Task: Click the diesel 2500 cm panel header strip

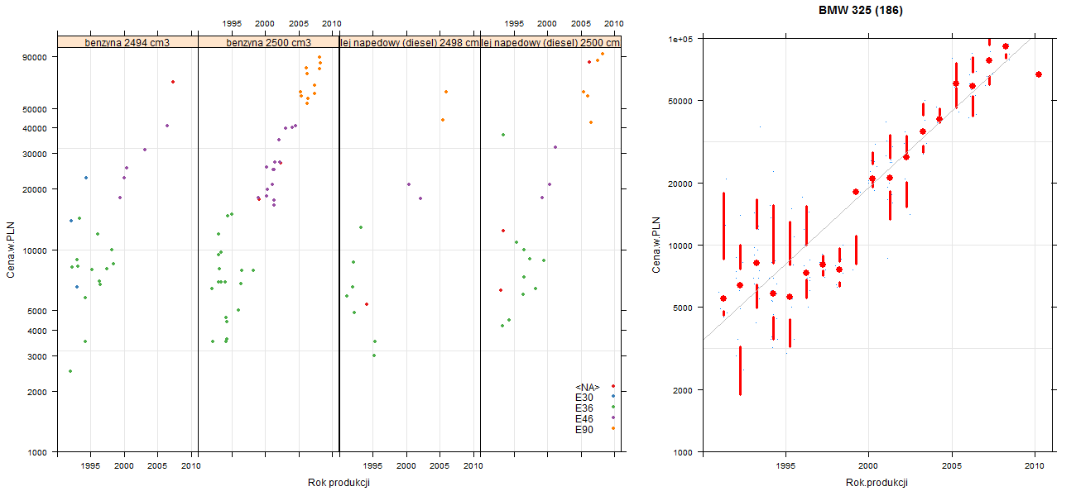Action: tap(551, 42)
